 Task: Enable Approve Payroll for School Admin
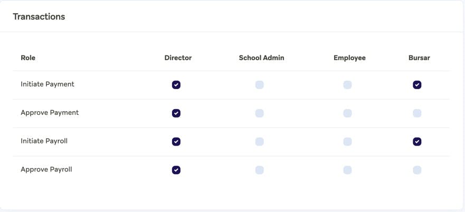260,170
